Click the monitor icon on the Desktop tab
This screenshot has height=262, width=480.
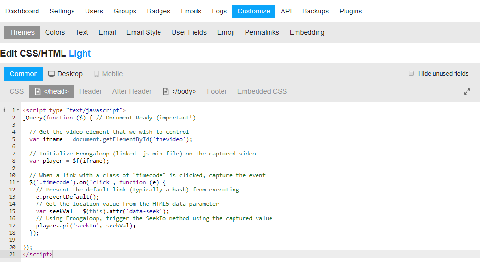tap(51, 74)
